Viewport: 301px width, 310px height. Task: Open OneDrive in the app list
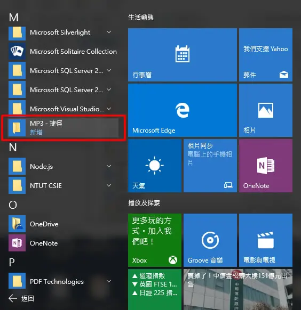click(64, 224)
